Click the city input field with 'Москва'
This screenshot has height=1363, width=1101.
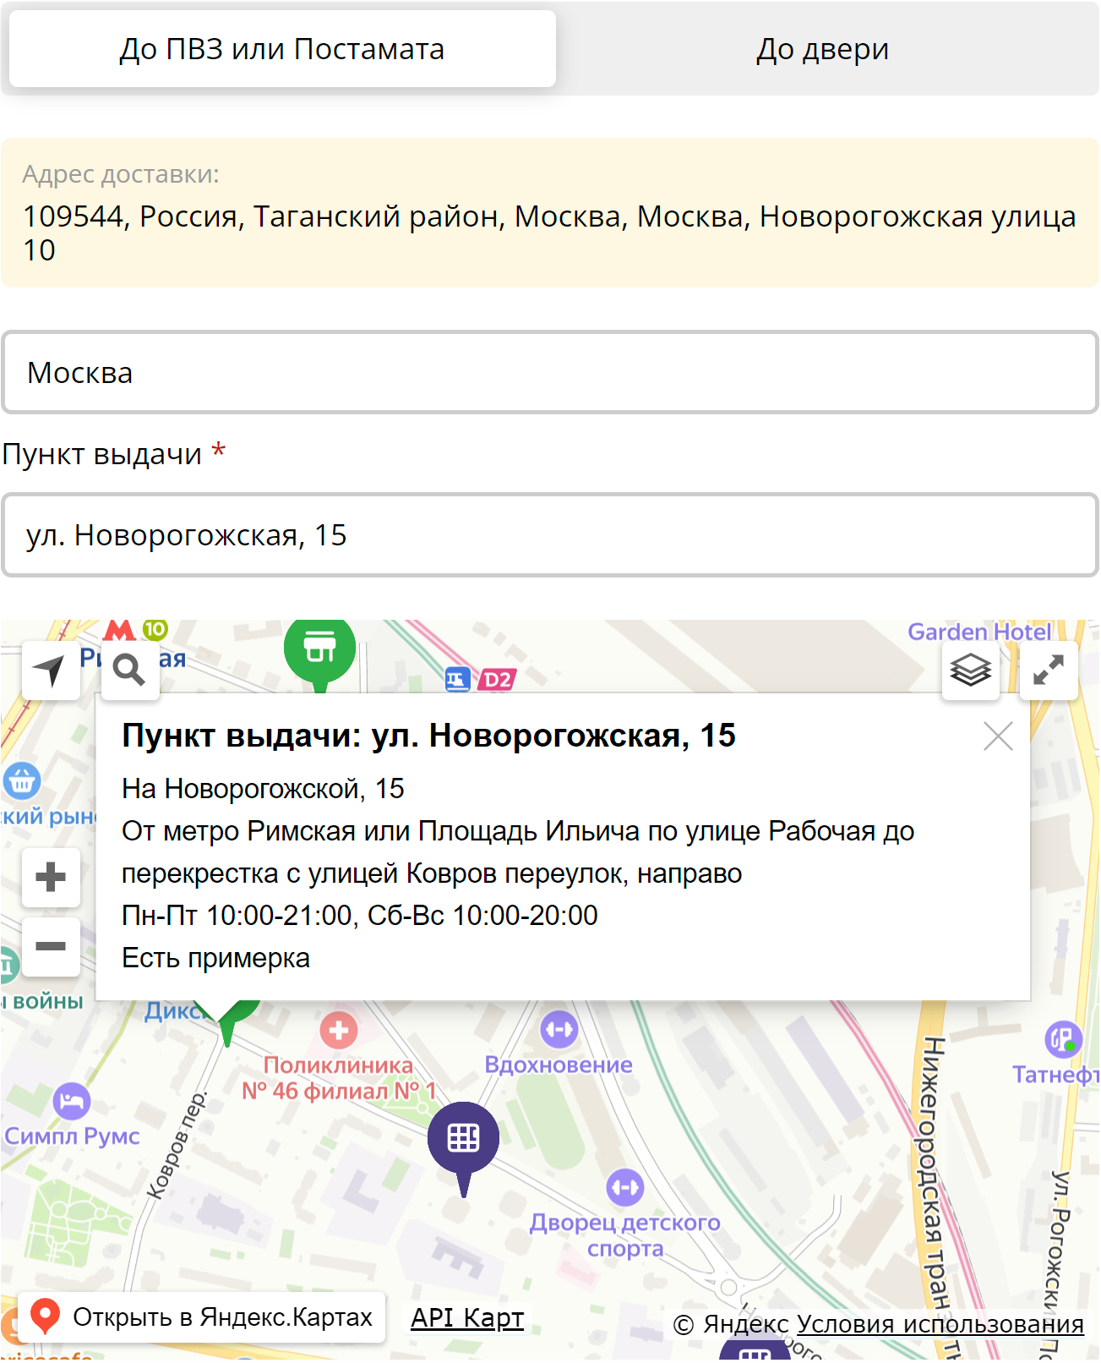tap(550, 373)
